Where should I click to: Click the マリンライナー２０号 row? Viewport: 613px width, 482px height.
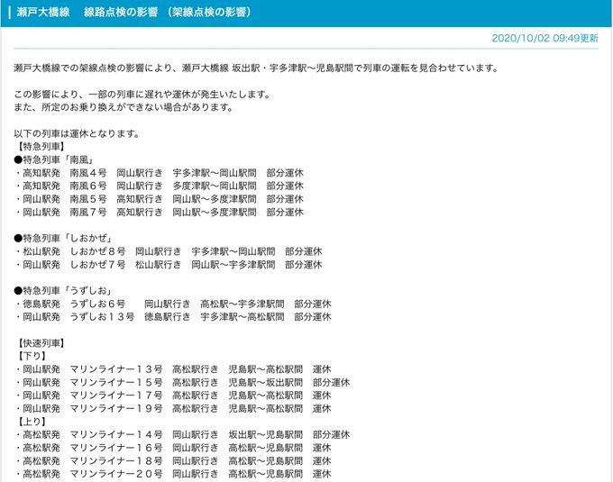click(x=173, y=474)
